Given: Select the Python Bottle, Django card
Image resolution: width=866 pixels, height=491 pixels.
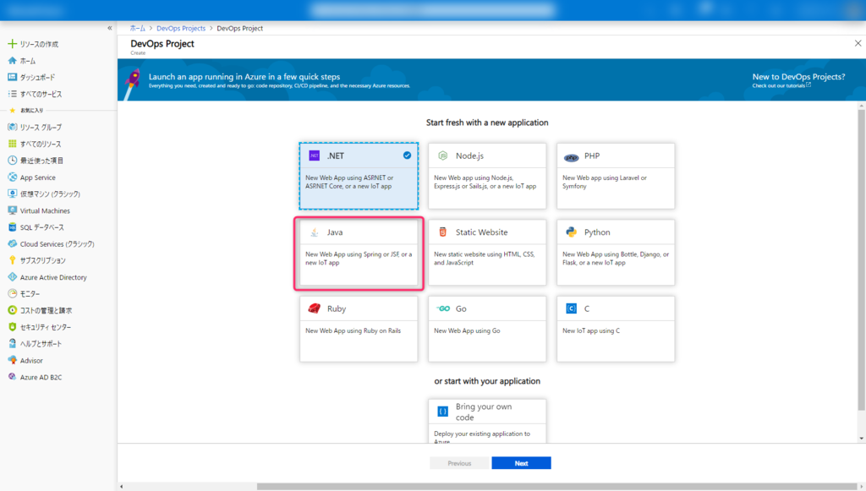Looking at the screenshot, I should coord(616,253).
